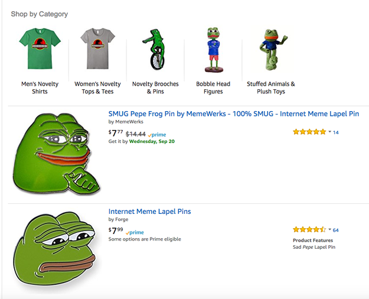Image resolution: width=369 pixels, height=299 pixels.
Task: Click the Bobble Head Figures frog image
Action: click(x=213, y=50)
